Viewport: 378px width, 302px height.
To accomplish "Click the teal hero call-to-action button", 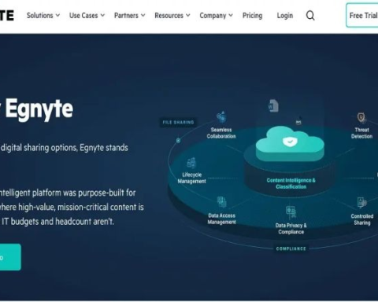I will tap(10, 257).
